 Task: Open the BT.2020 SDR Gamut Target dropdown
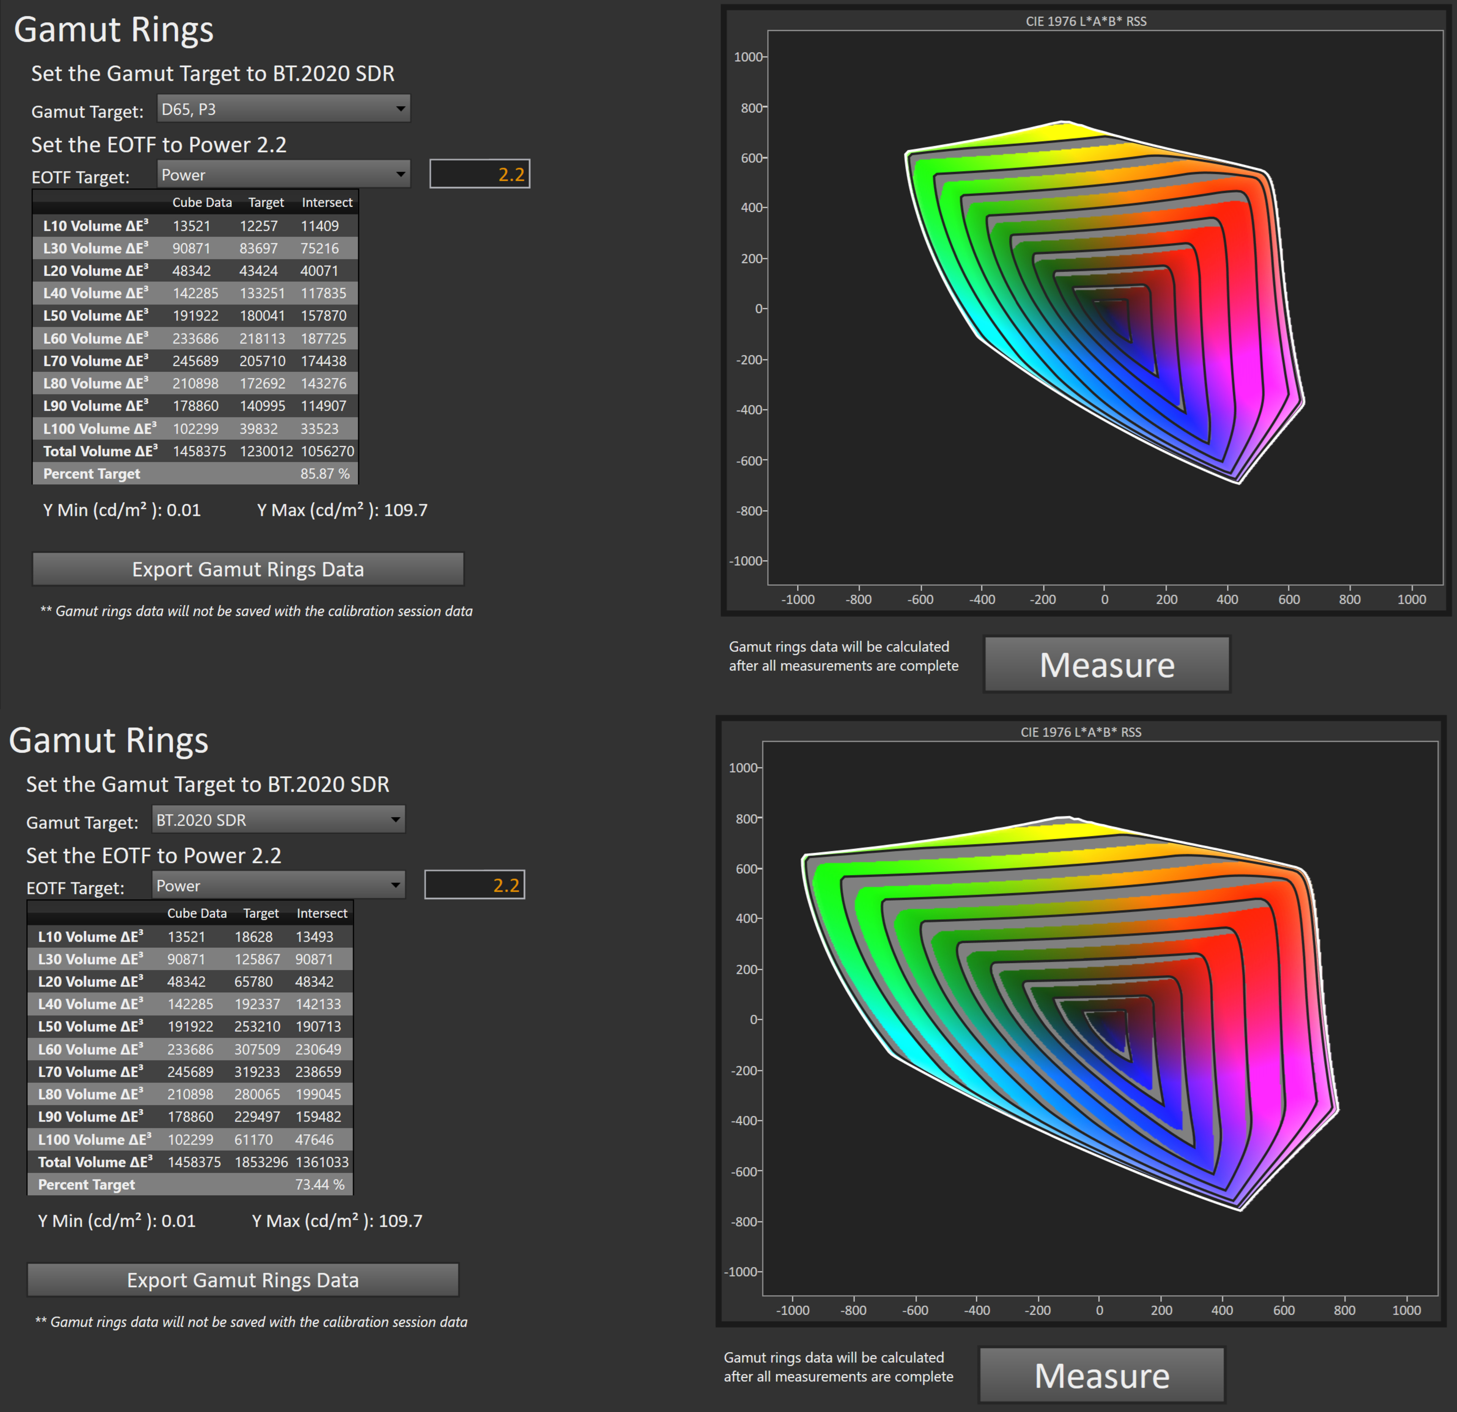(x=278, y=820)
